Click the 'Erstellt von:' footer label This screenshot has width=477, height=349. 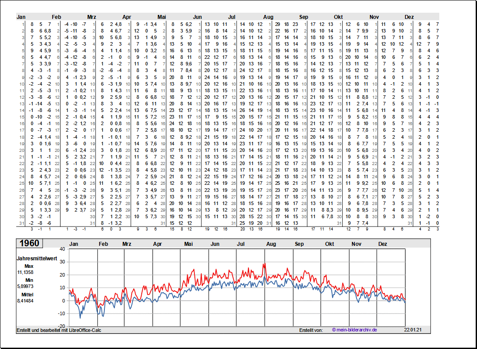click(311, 330)
